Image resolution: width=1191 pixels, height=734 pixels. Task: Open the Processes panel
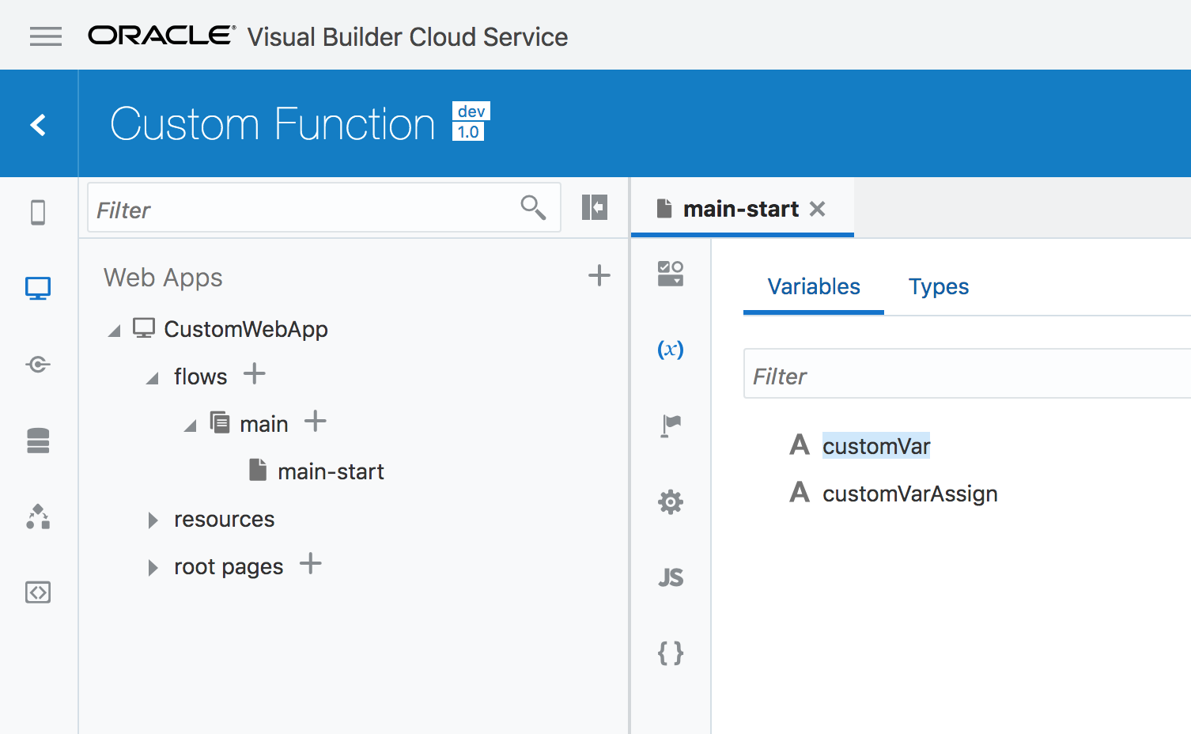38,517
